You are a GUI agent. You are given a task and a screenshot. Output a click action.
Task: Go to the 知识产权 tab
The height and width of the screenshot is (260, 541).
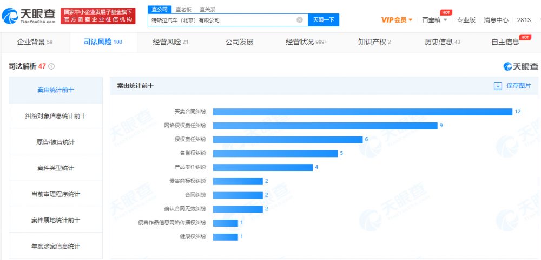374,42
